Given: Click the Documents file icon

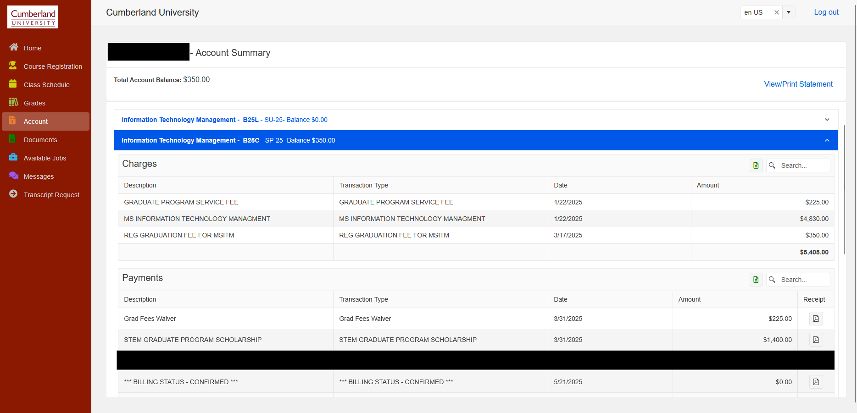Looking at the screenshot, I should [13, 139].
